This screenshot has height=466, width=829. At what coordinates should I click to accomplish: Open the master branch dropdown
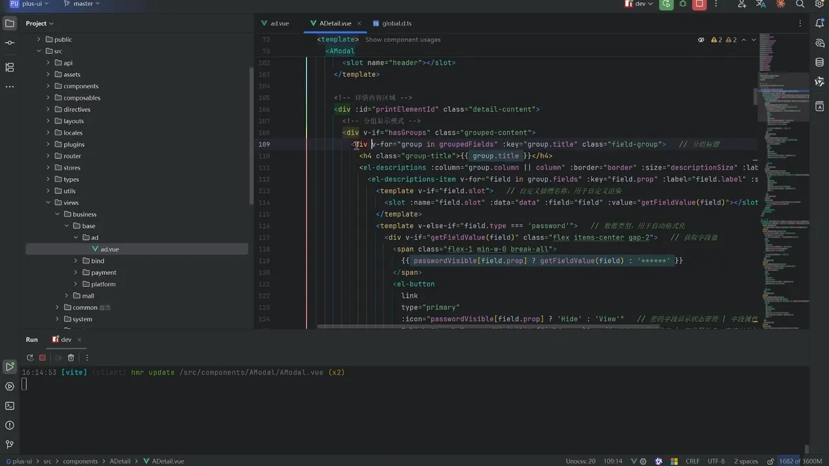(82, 4)
